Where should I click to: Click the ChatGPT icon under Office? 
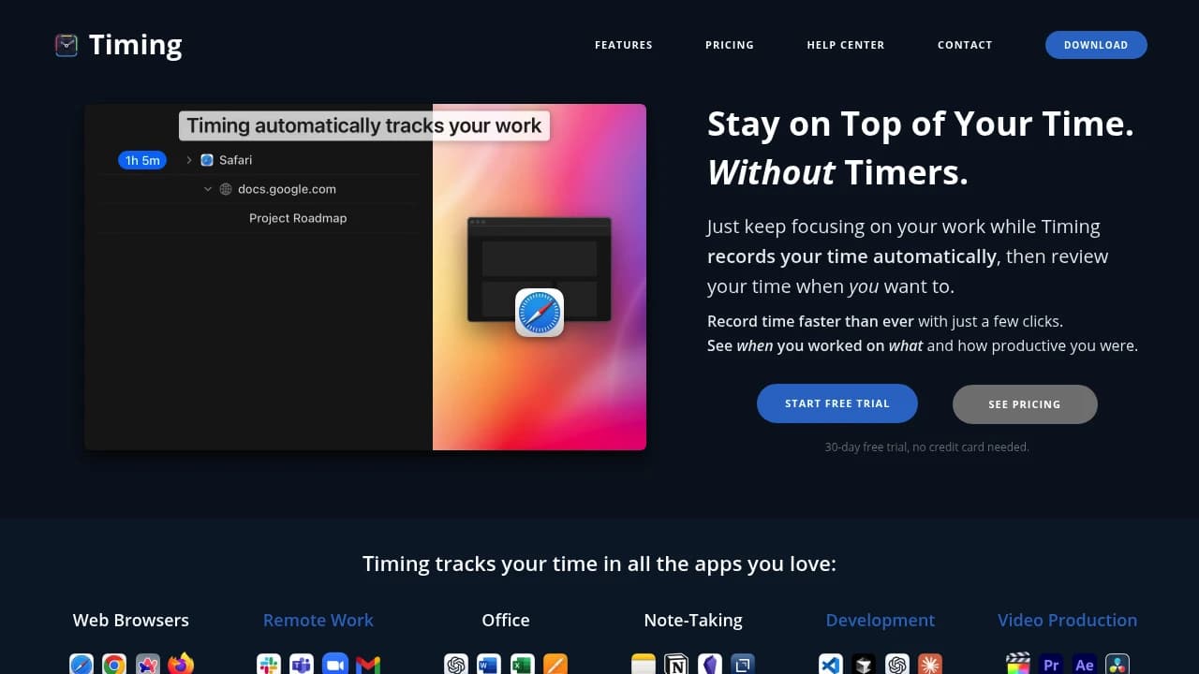click(x=456, y=664)
